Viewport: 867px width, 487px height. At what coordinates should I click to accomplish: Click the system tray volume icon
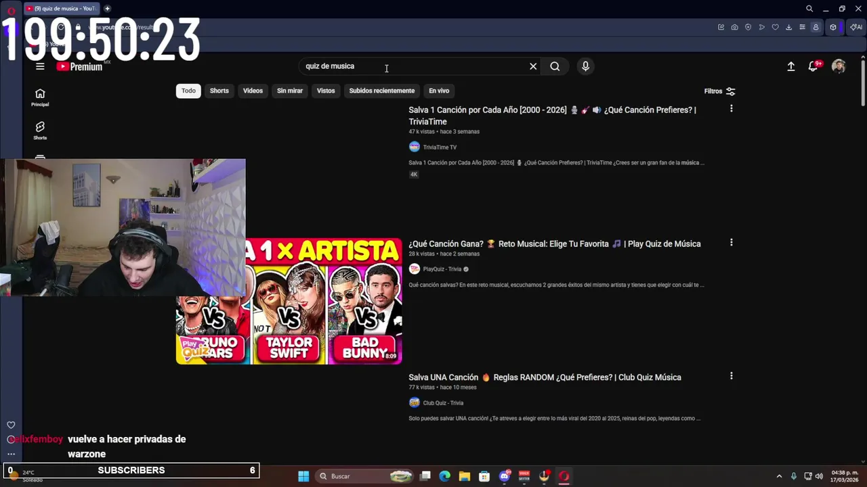tap(820, 476)
